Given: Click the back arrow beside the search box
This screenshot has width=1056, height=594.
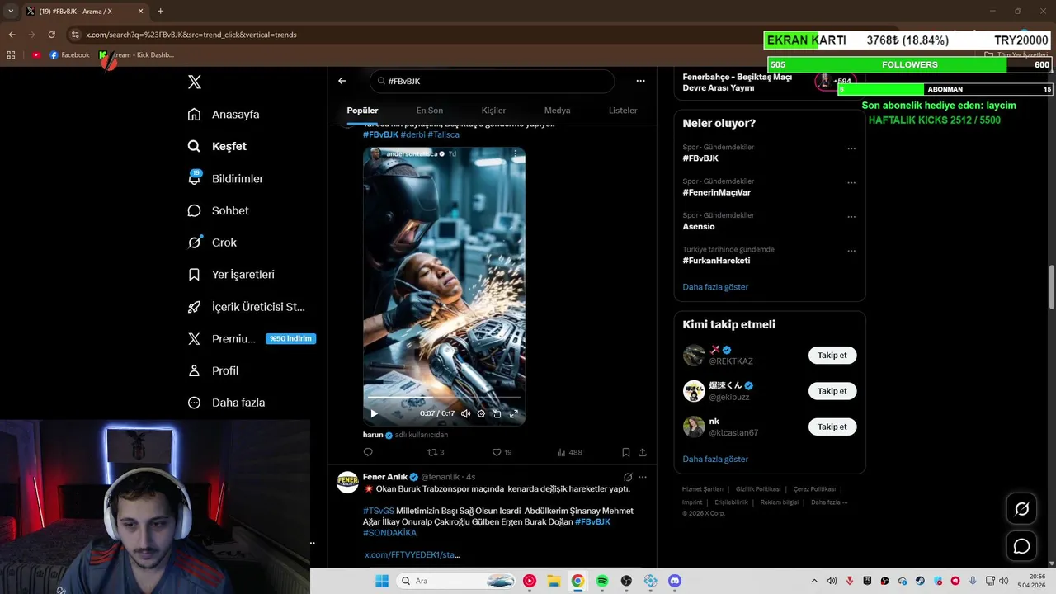Looking at the screenshot, I should click(342, 81).
